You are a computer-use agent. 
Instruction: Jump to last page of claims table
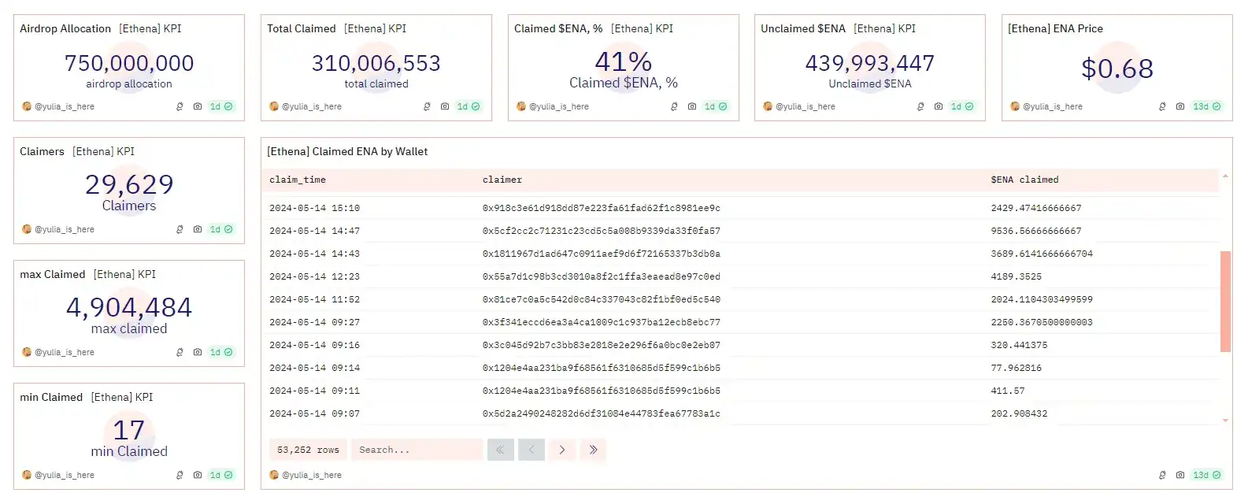[593, 450]
